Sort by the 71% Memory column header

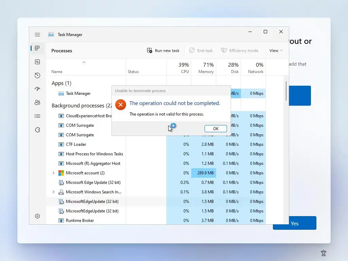click(x=204, y=68)
